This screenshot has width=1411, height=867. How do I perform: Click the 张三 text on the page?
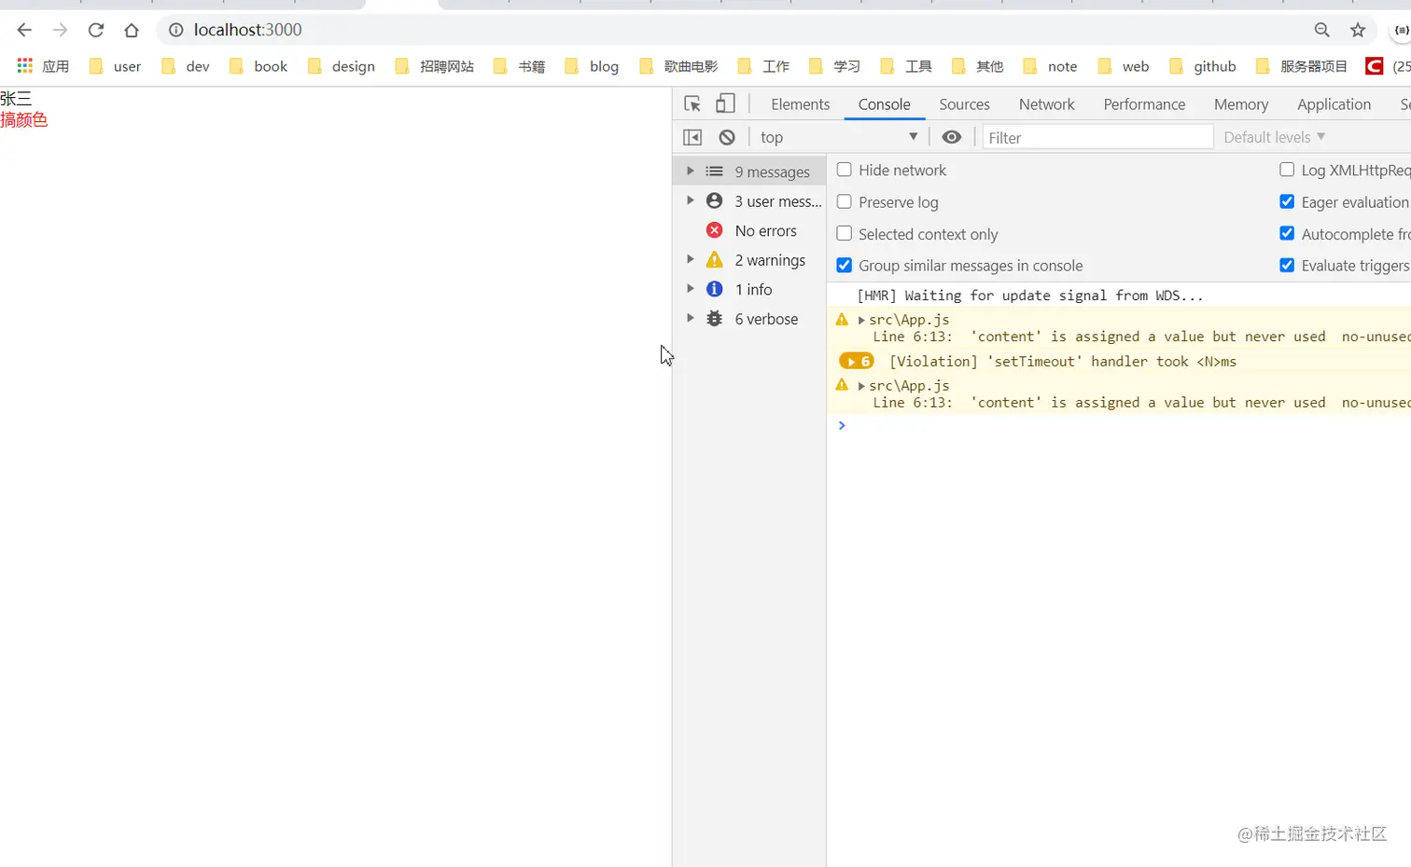(16, 98)
